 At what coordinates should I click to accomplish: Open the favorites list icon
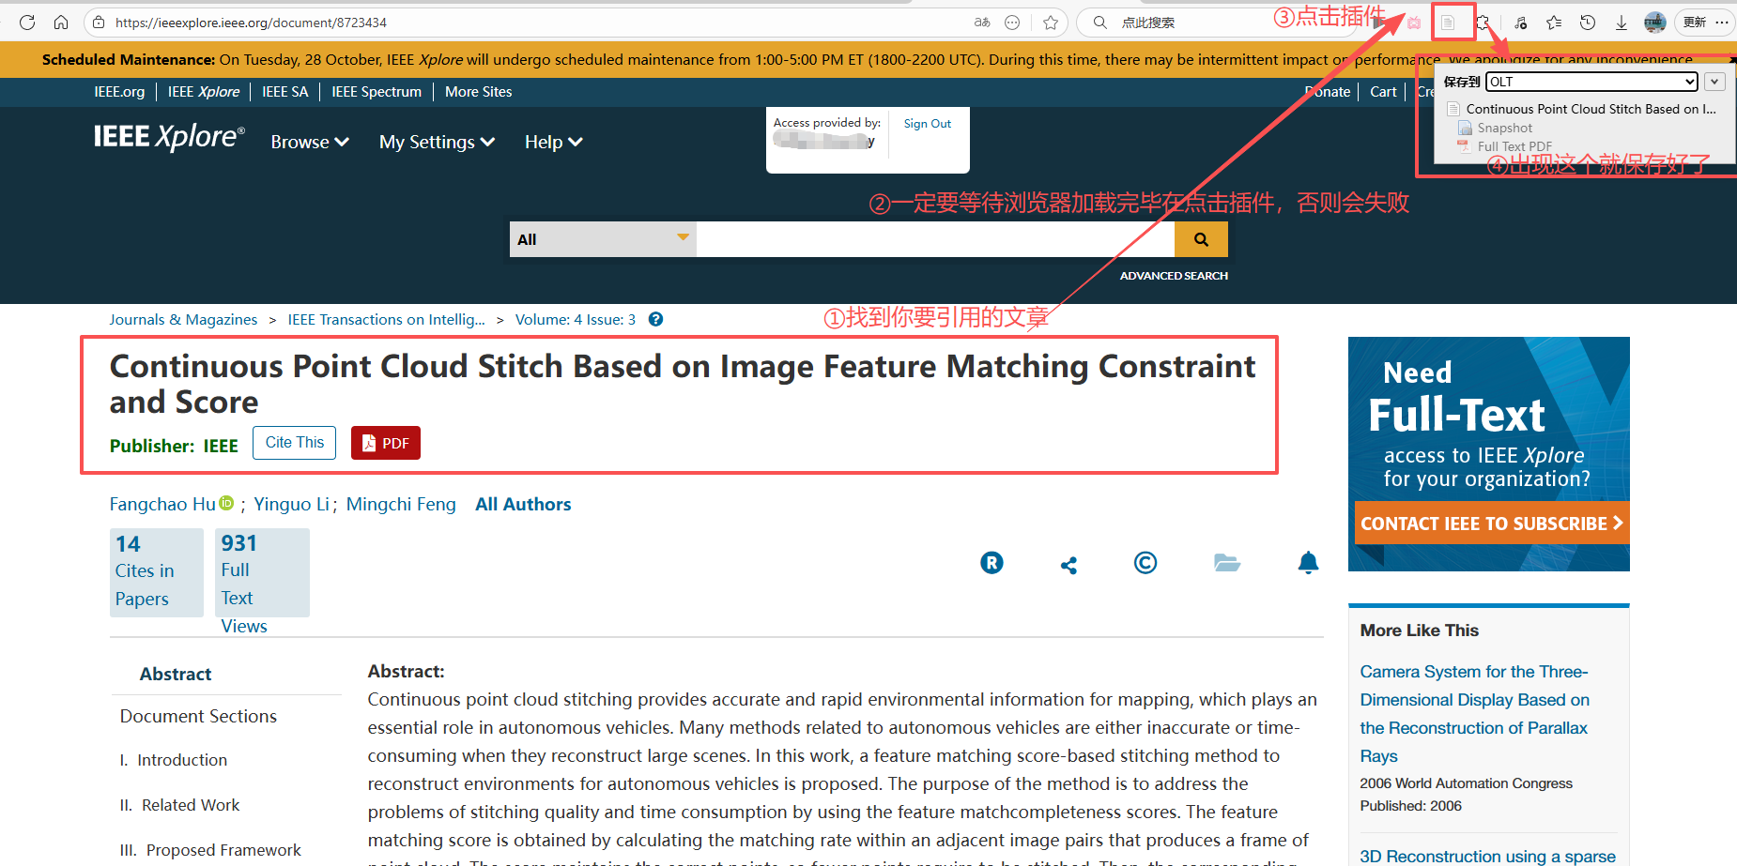1554,23
